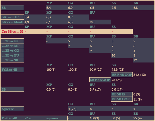The image size is (155, 121).
Task: Select Fold to 4B BU value 90,9 (22)
Action: [96, 70]
